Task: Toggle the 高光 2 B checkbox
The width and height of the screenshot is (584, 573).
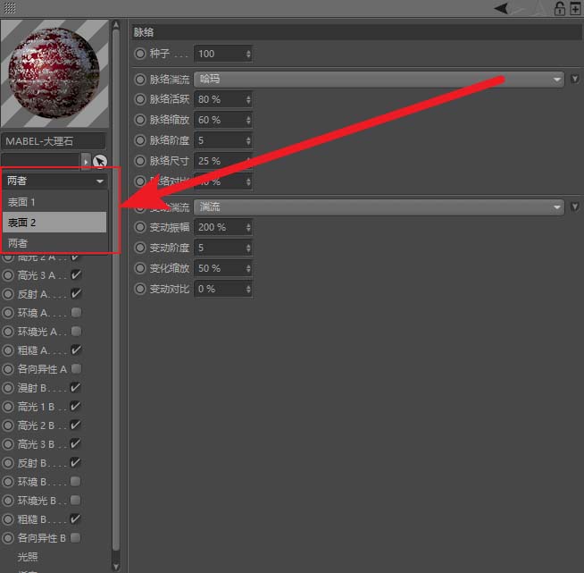Action: [75, 425]
